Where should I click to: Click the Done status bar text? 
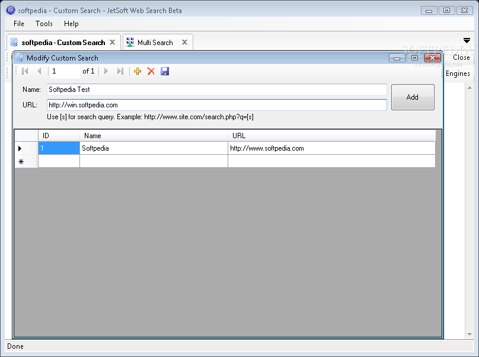(x=15, y=346)
